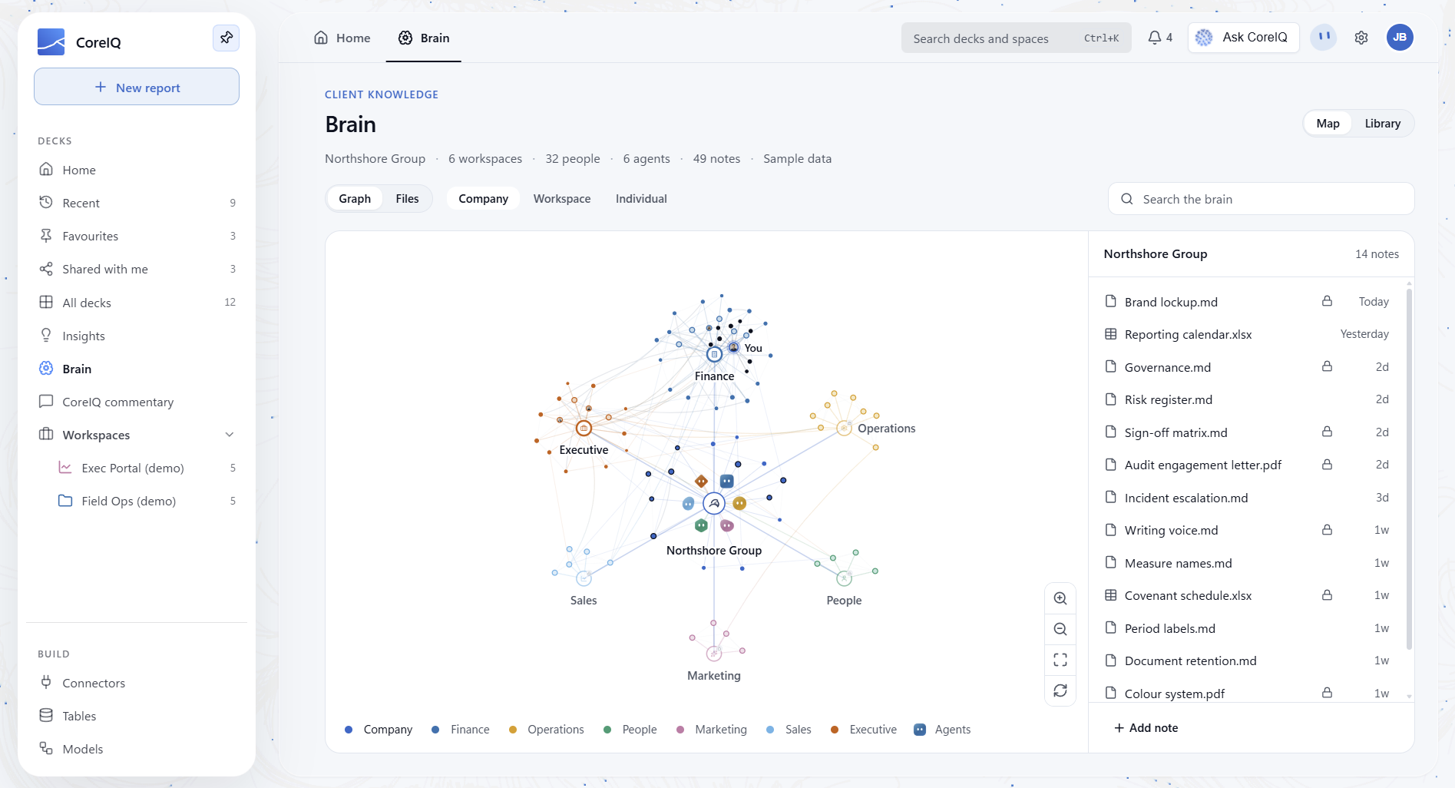Screen dimensions: 1455x788
Task: Select the Marketing node in graph
Action: tap(714, 654)
